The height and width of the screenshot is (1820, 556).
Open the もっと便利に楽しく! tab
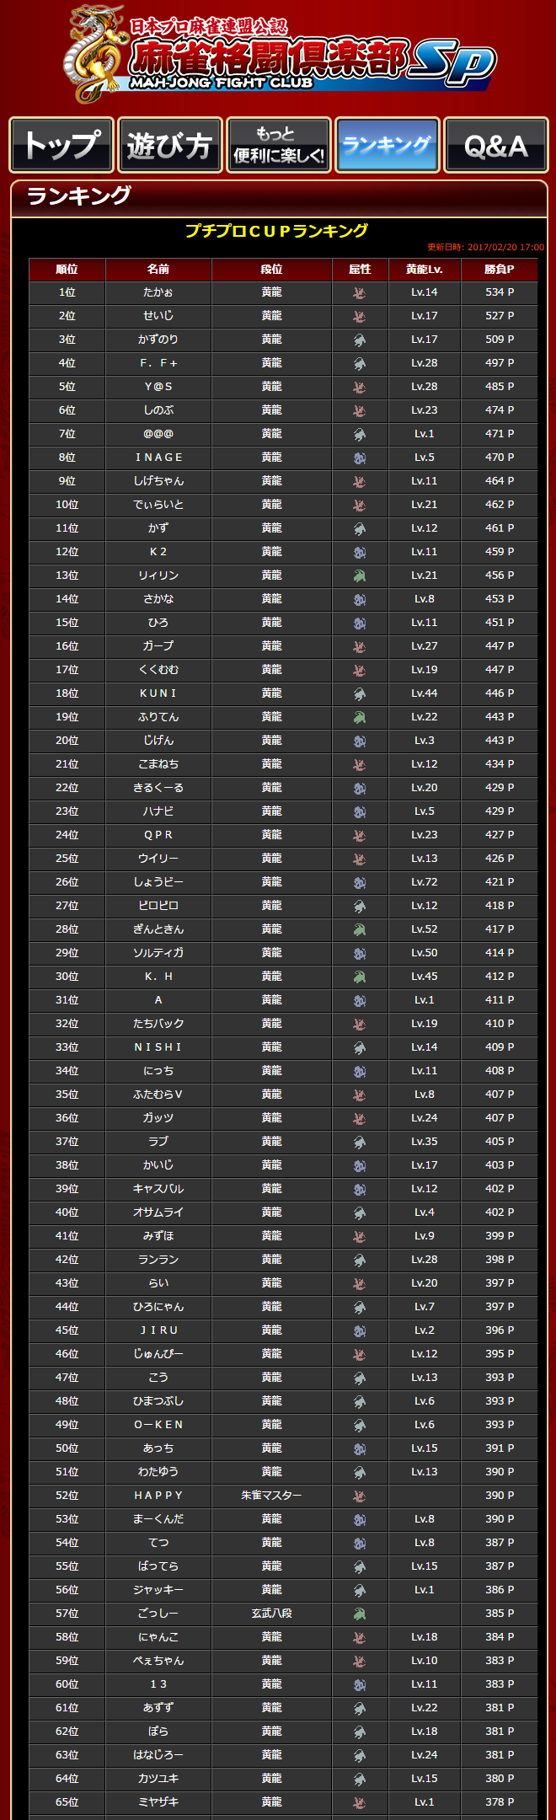(278, 145)
